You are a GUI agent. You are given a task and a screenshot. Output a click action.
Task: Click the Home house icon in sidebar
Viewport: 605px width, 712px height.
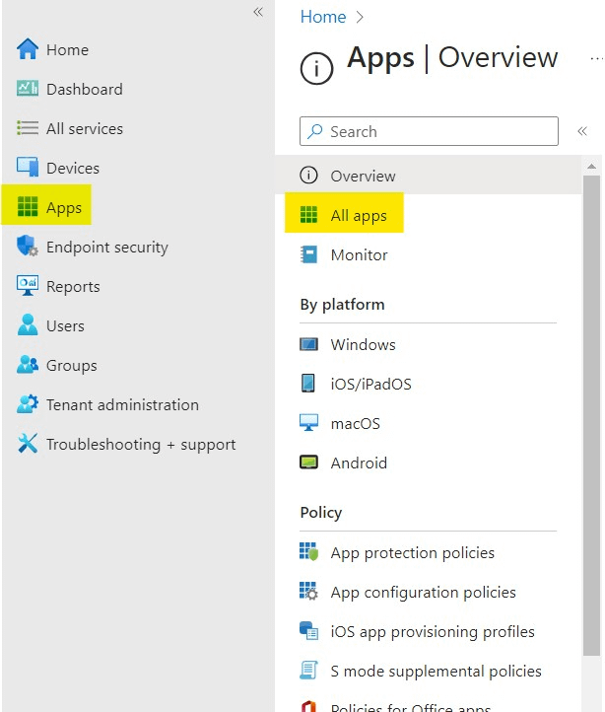28,49
